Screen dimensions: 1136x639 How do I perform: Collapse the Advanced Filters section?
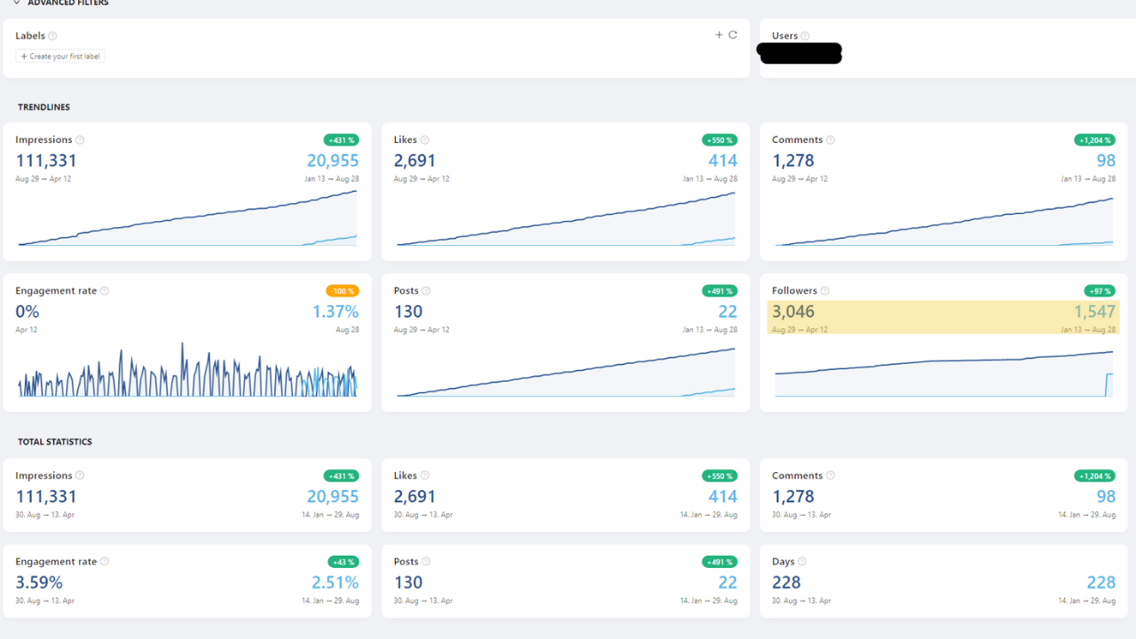coord(17,3)
